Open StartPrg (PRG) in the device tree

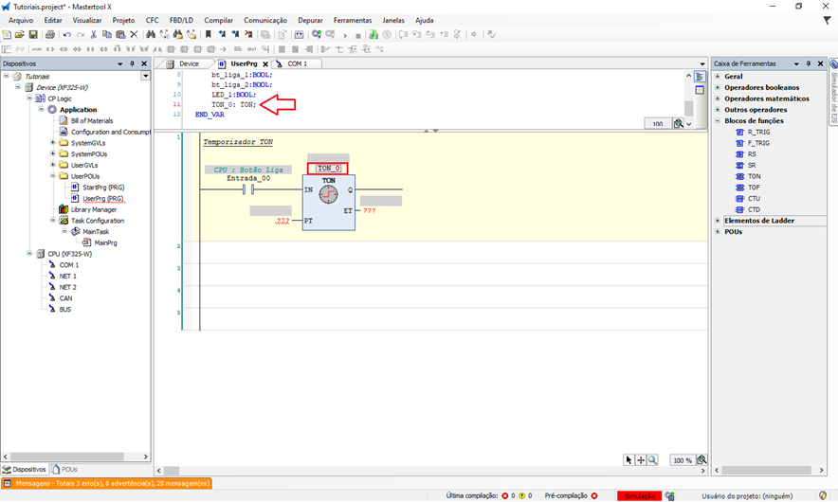coord(103,188)
